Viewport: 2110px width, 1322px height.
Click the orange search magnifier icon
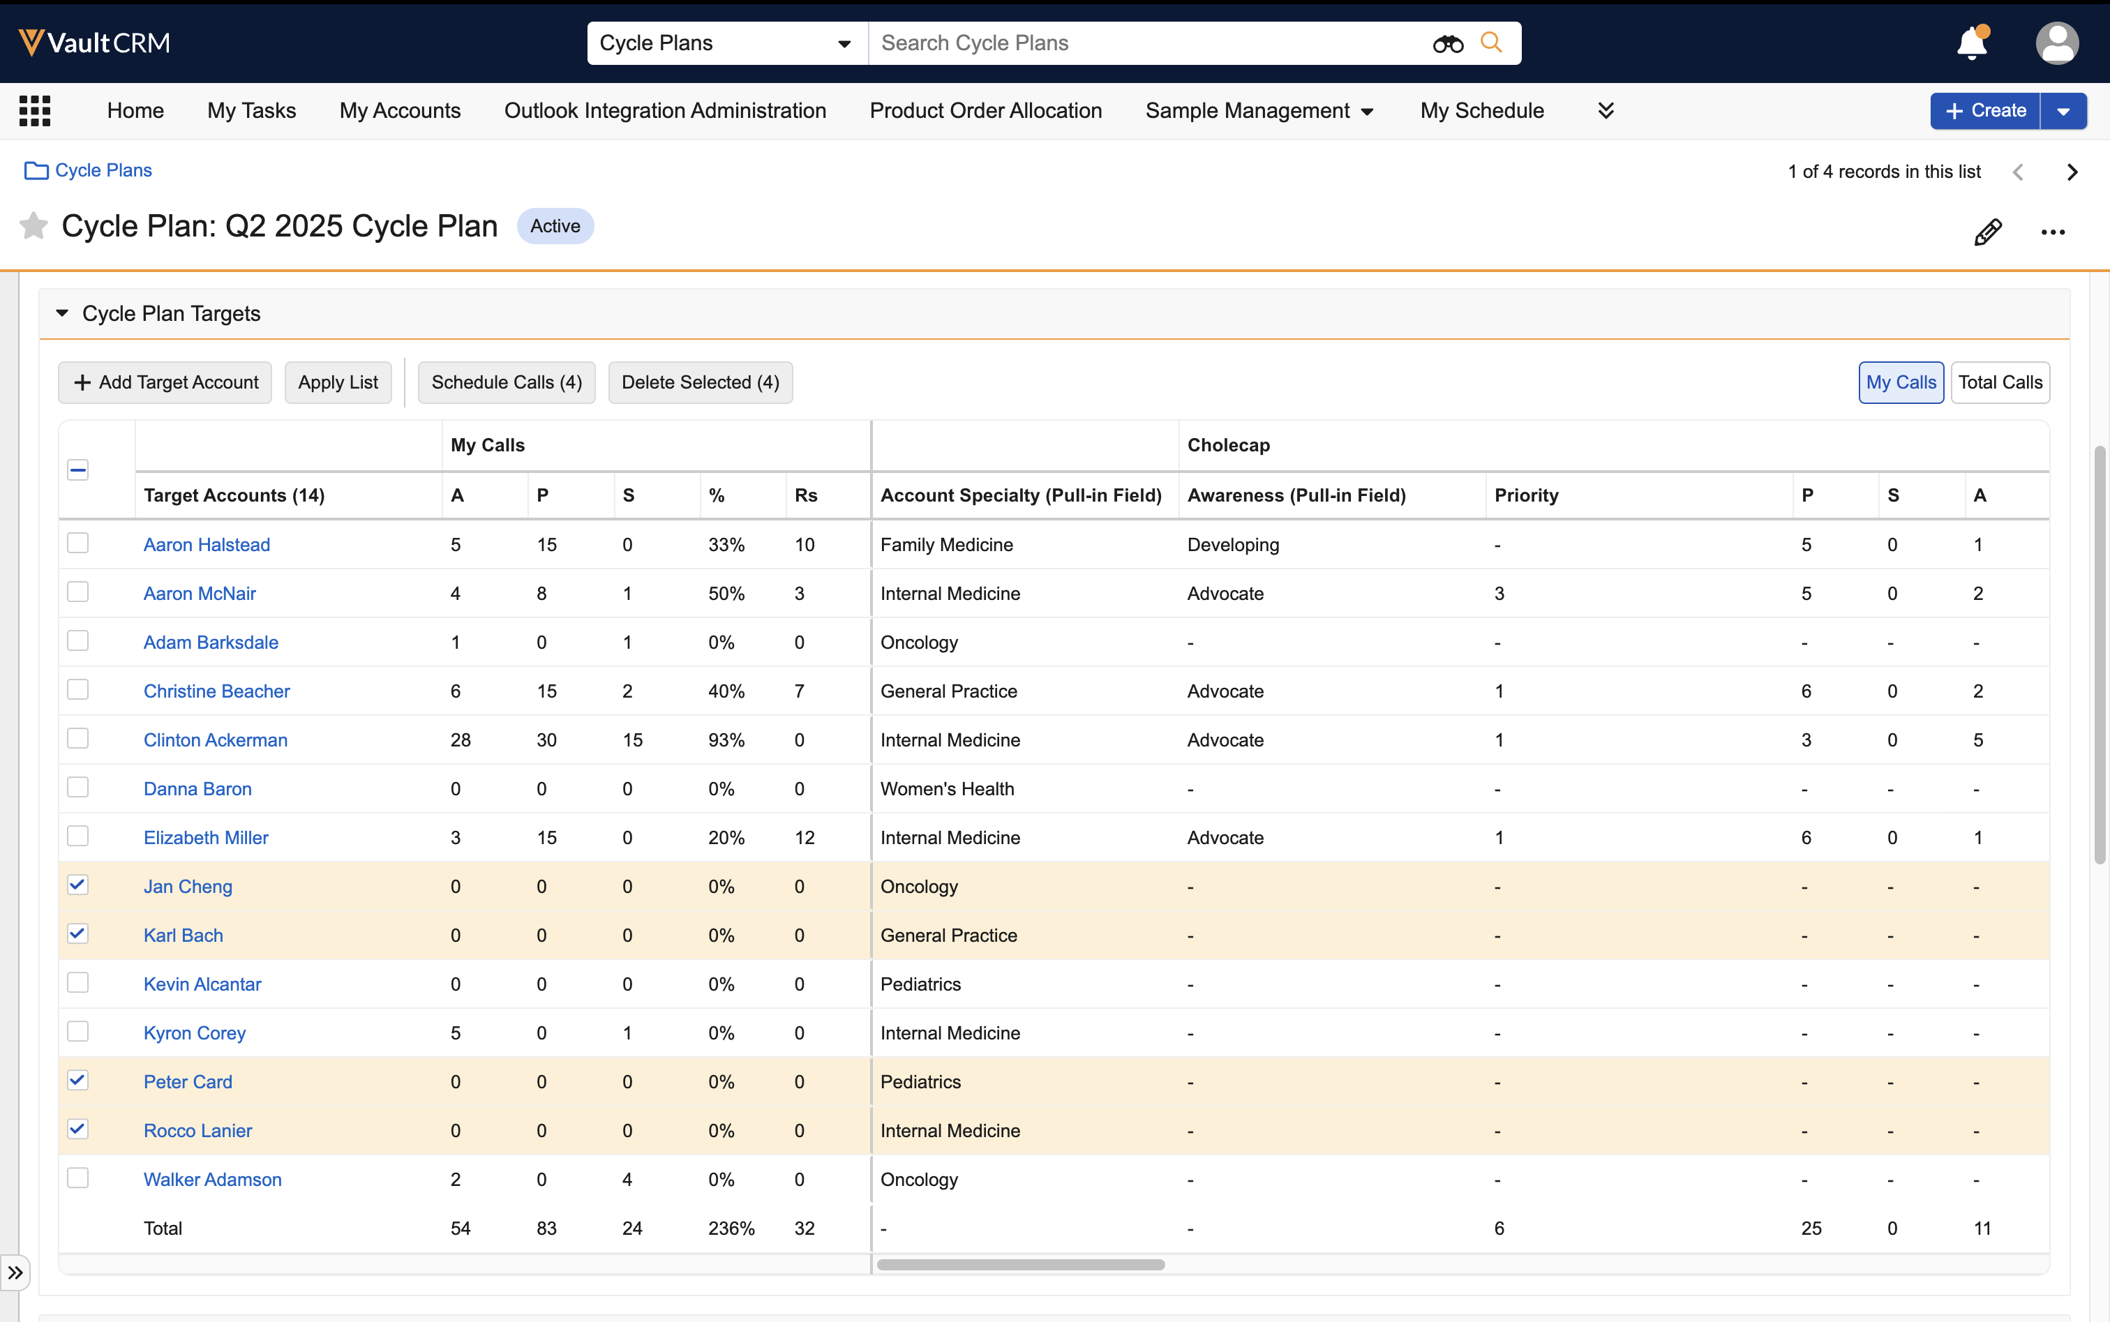pyautogui.click(x=1491, y=43)
